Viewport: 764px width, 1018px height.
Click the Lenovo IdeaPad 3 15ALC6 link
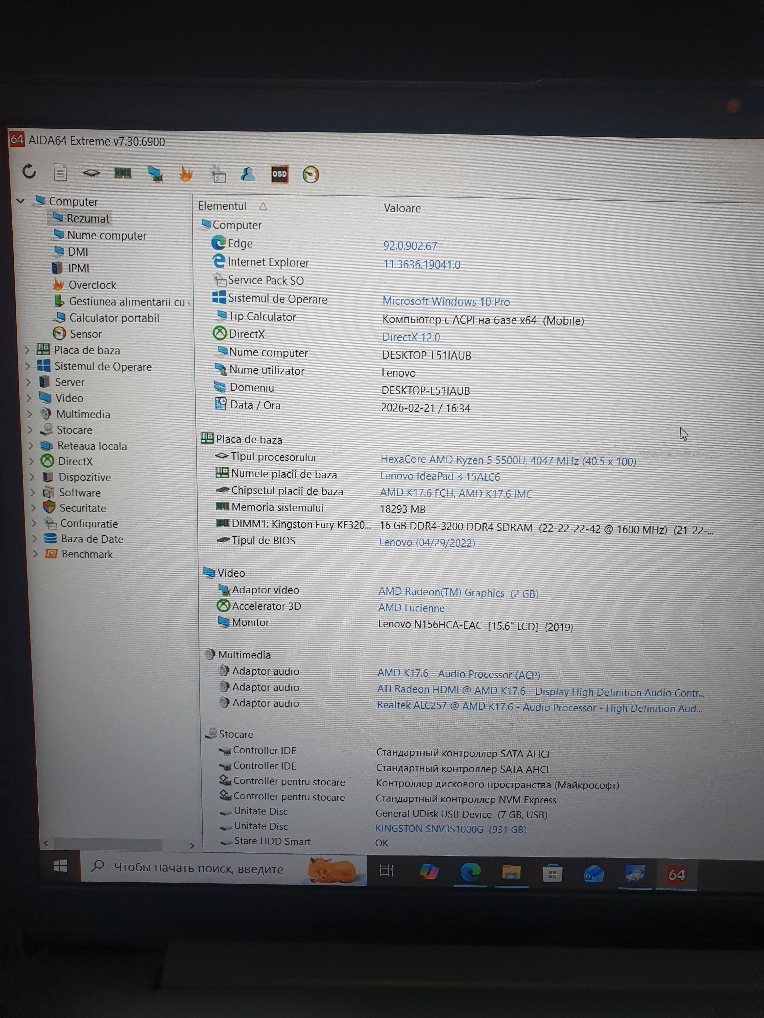coord(440,476)
